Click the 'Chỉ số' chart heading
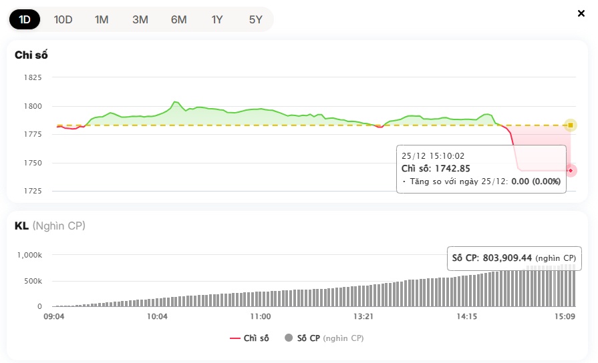This screenshot has height=363, width=598. 31,55
